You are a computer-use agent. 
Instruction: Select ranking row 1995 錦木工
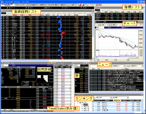tap(117, 103)
